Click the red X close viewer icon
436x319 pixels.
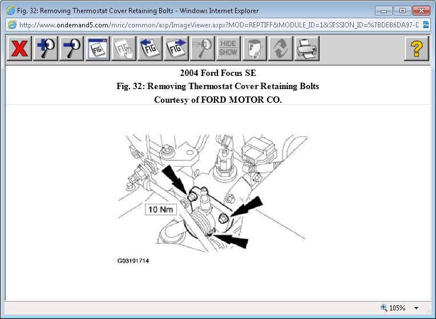tap(19, 49)
